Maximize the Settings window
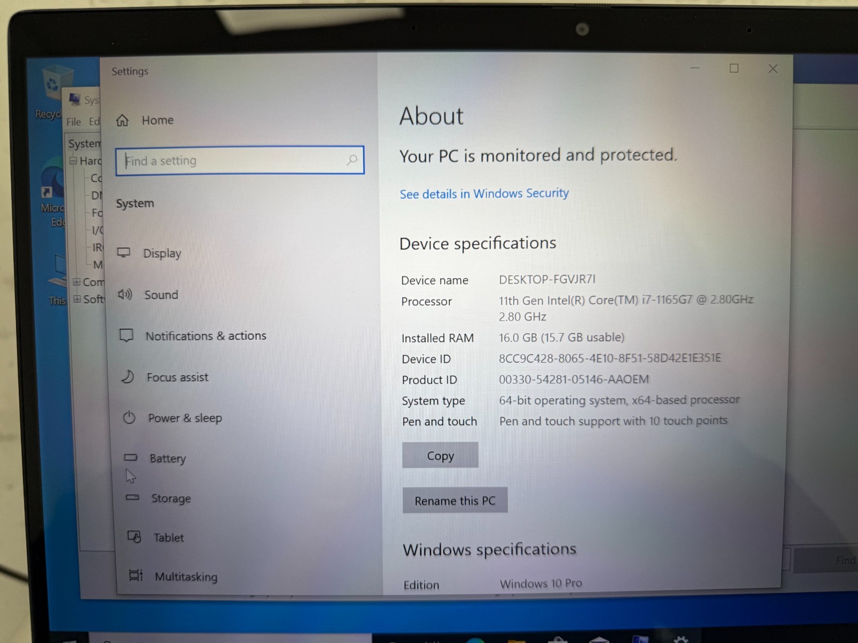Viewport: 858px width, 643px height. click(x=734, y=68)
